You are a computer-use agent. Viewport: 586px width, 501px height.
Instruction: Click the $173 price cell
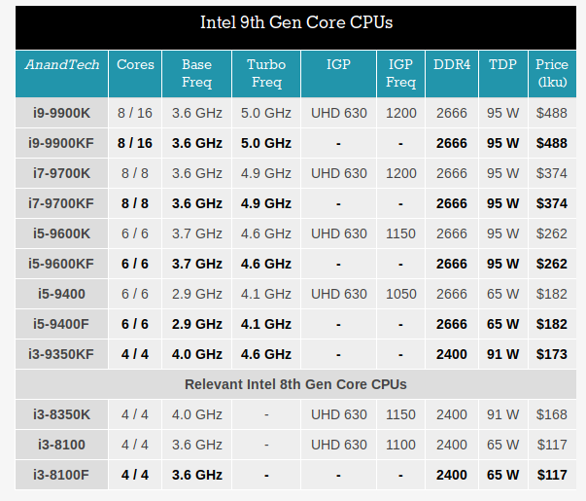(552, 354)
